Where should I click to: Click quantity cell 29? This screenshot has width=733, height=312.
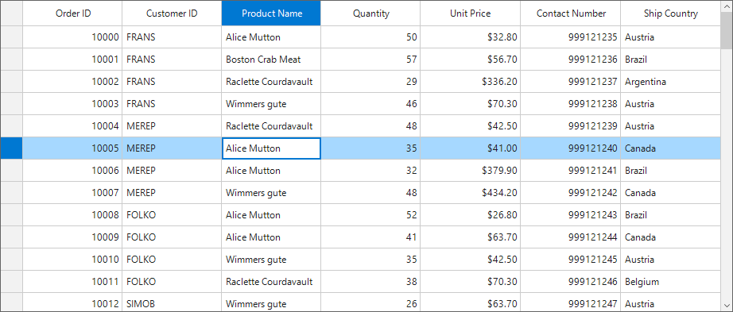[370, 81]
